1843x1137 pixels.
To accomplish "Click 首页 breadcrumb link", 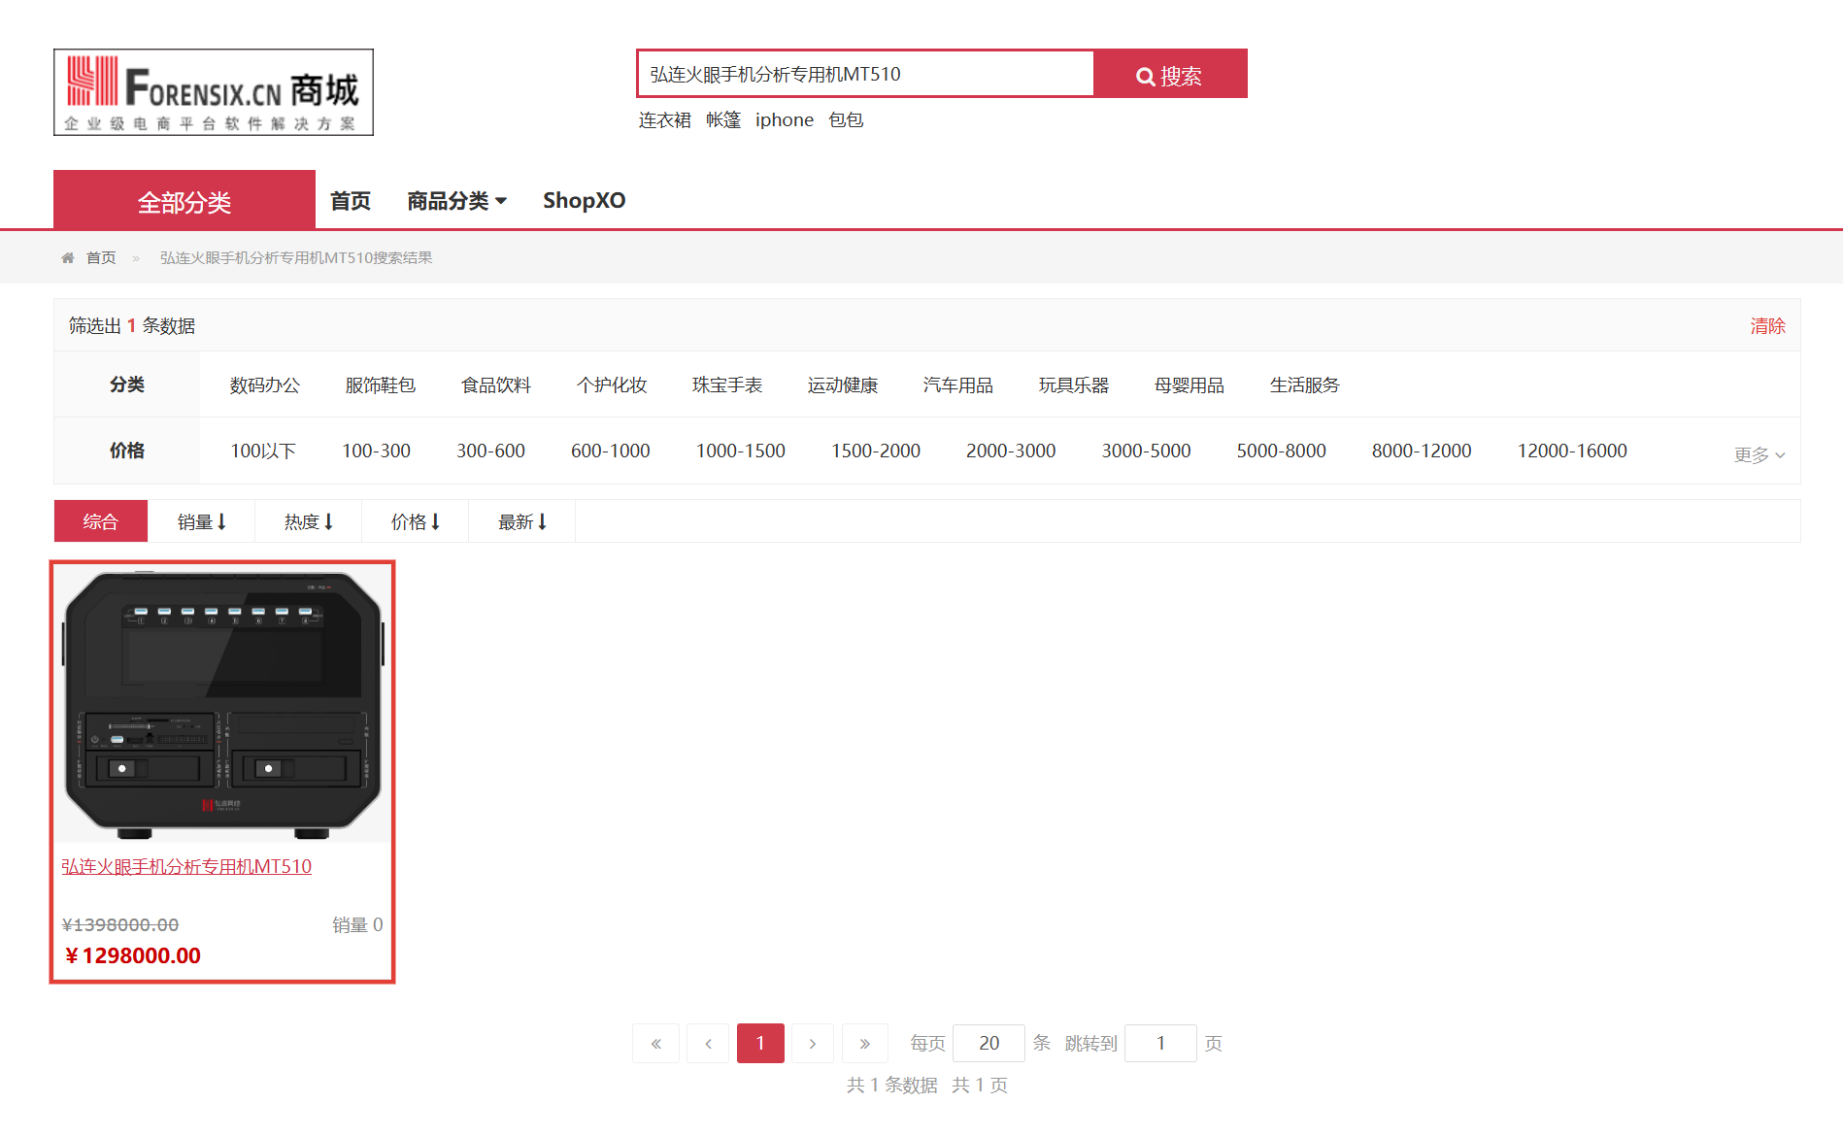I will 101,258.
